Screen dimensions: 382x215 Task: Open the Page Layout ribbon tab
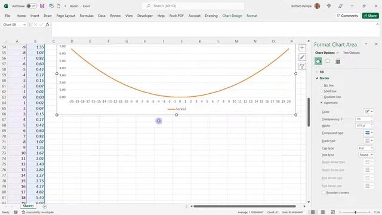66,16
